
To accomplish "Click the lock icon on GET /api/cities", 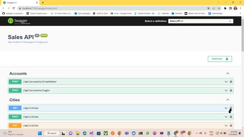I will tap(231, 108).
